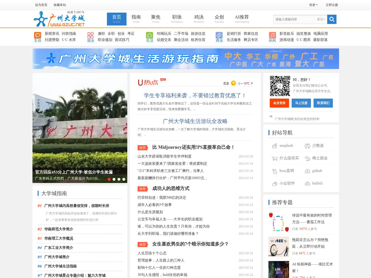Click the 什么值得买 cart icon
The width and height of the screenshot is (371, 278).
pos(274,159)
